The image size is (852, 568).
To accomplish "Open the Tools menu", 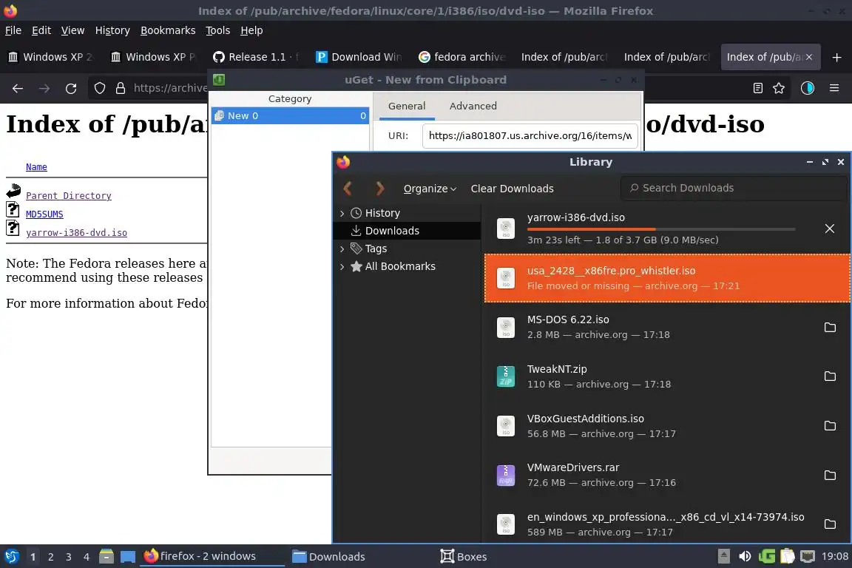I will click(x=218, y=30).
